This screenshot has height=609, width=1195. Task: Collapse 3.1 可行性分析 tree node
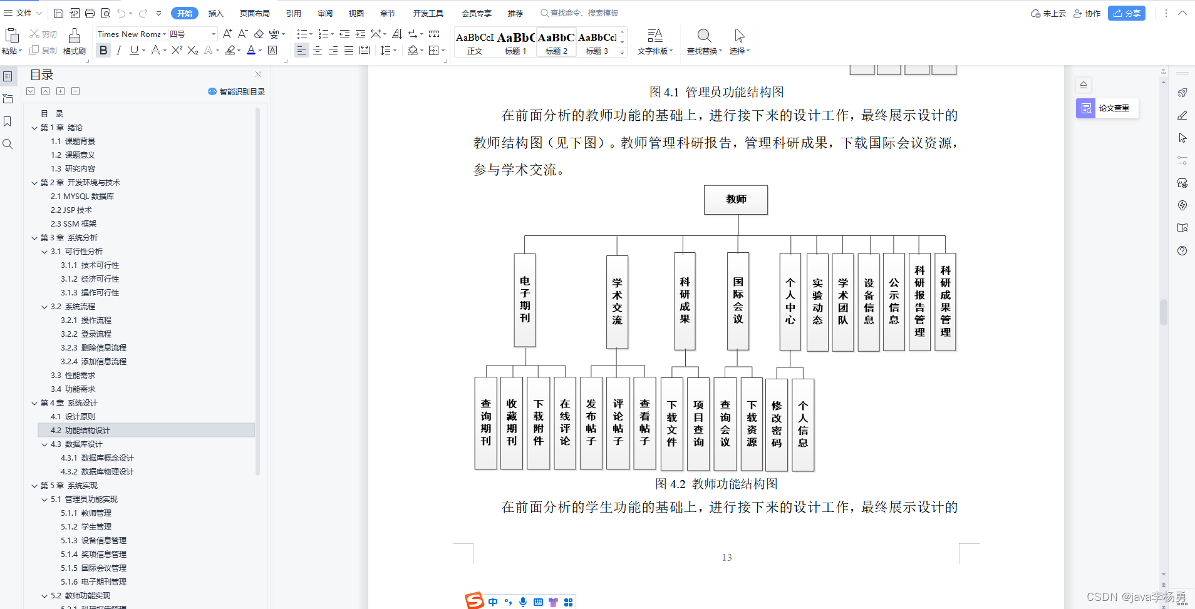[44, 252]
